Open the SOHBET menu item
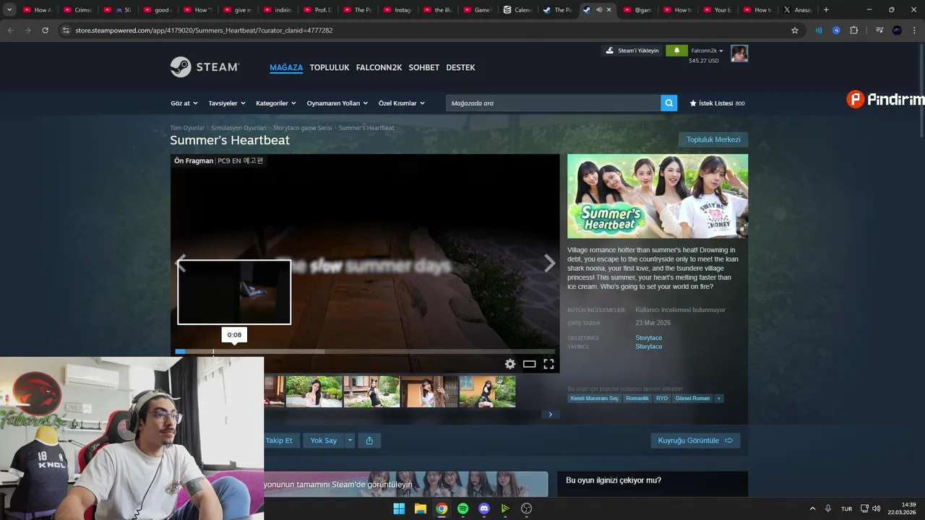Viewport: 925px width, 520px height. pos(424,67)
